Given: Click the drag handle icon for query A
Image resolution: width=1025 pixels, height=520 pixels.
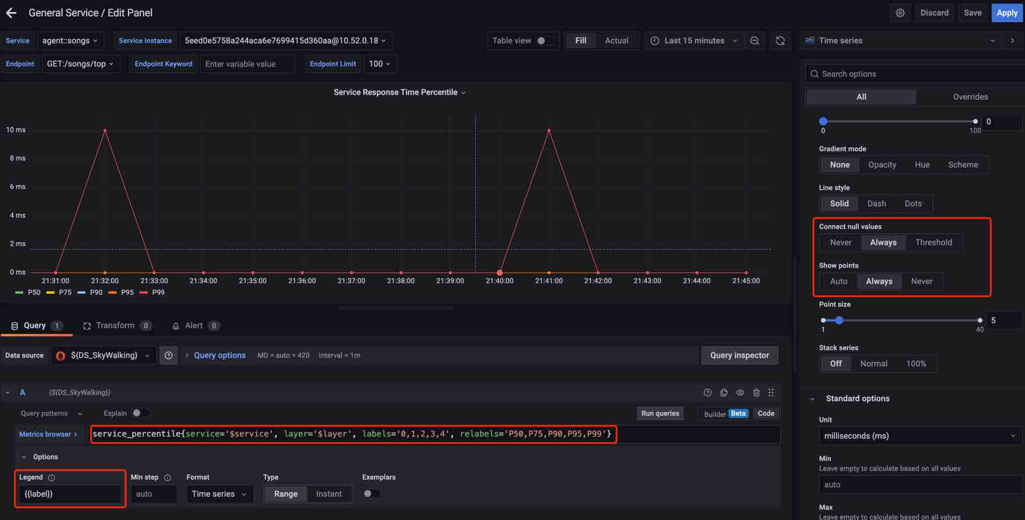Looking at the screenshot, I should tap(771, 393).
